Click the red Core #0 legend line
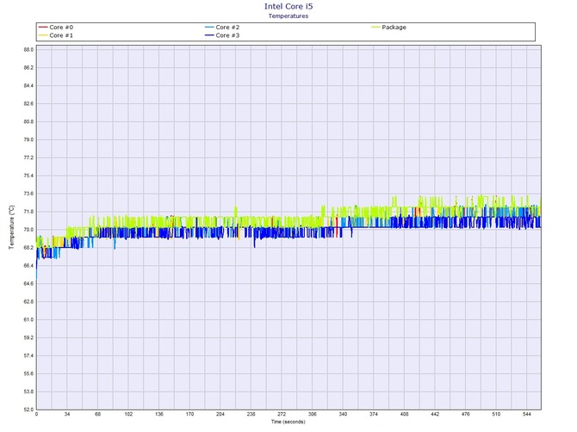 43,28
